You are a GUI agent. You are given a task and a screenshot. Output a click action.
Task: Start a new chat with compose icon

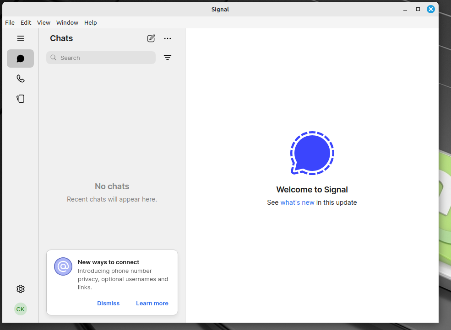[x=151, y=38]
